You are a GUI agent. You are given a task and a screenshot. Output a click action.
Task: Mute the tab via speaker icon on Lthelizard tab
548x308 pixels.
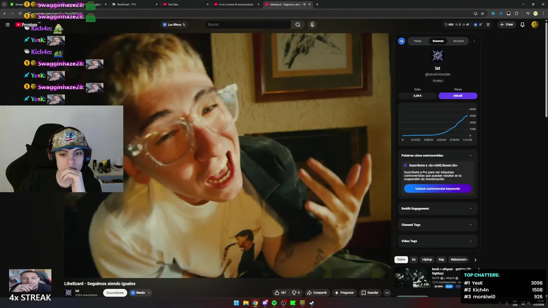click(x=304, y=4)
